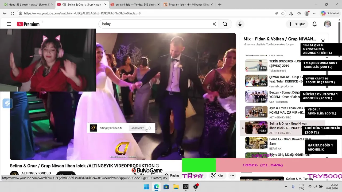Image resolution: width=342 pixels, height=192 pixels.
Task: Open 'Berat Ak - Grani Daweta Eda' title
Action: pos(290,141)
